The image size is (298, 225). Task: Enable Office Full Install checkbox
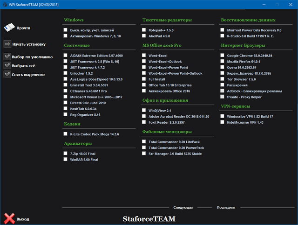pos(144,79)
